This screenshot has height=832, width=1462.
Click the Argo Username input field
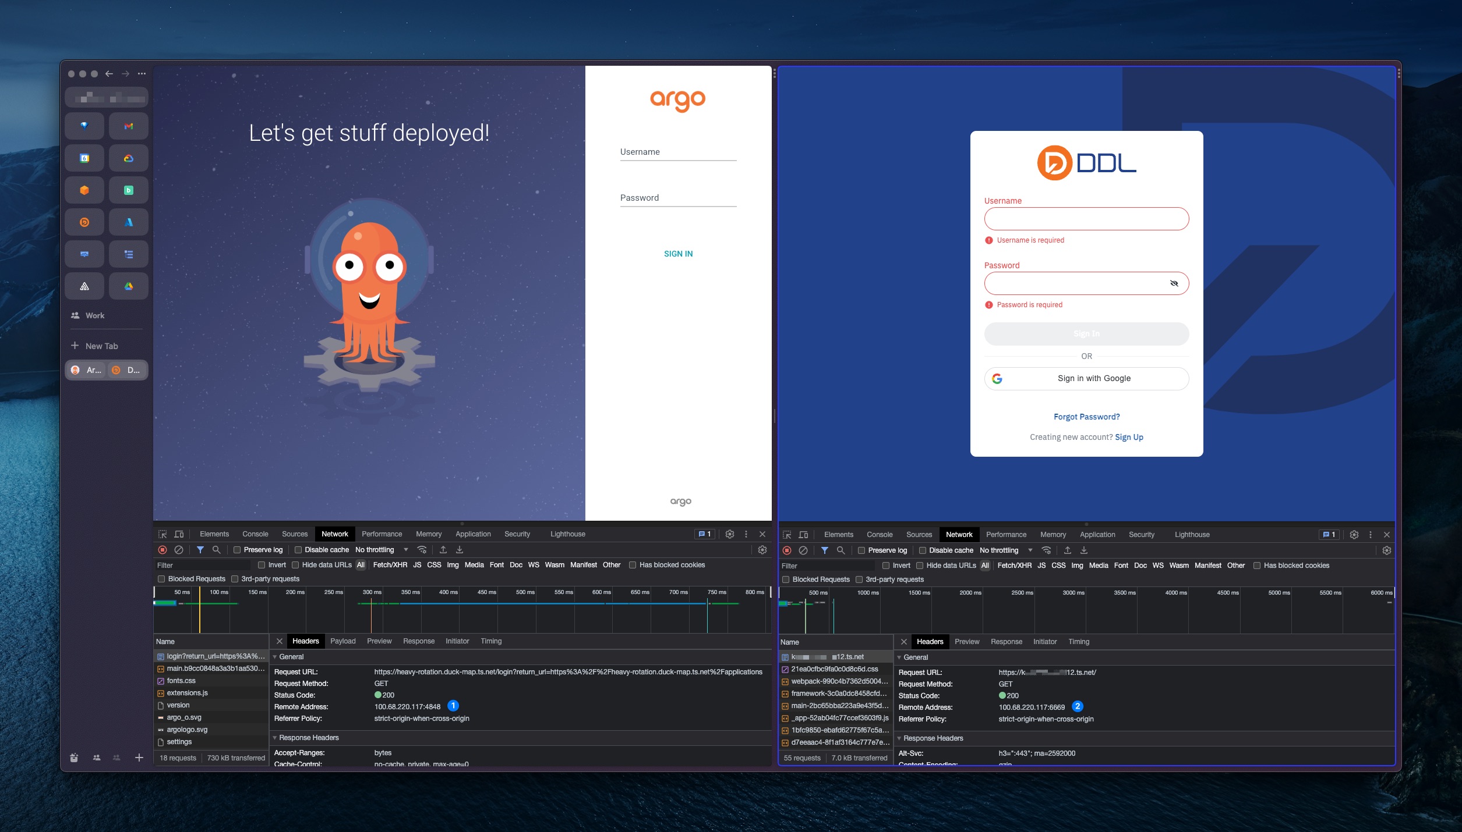(x=678, y=152)
